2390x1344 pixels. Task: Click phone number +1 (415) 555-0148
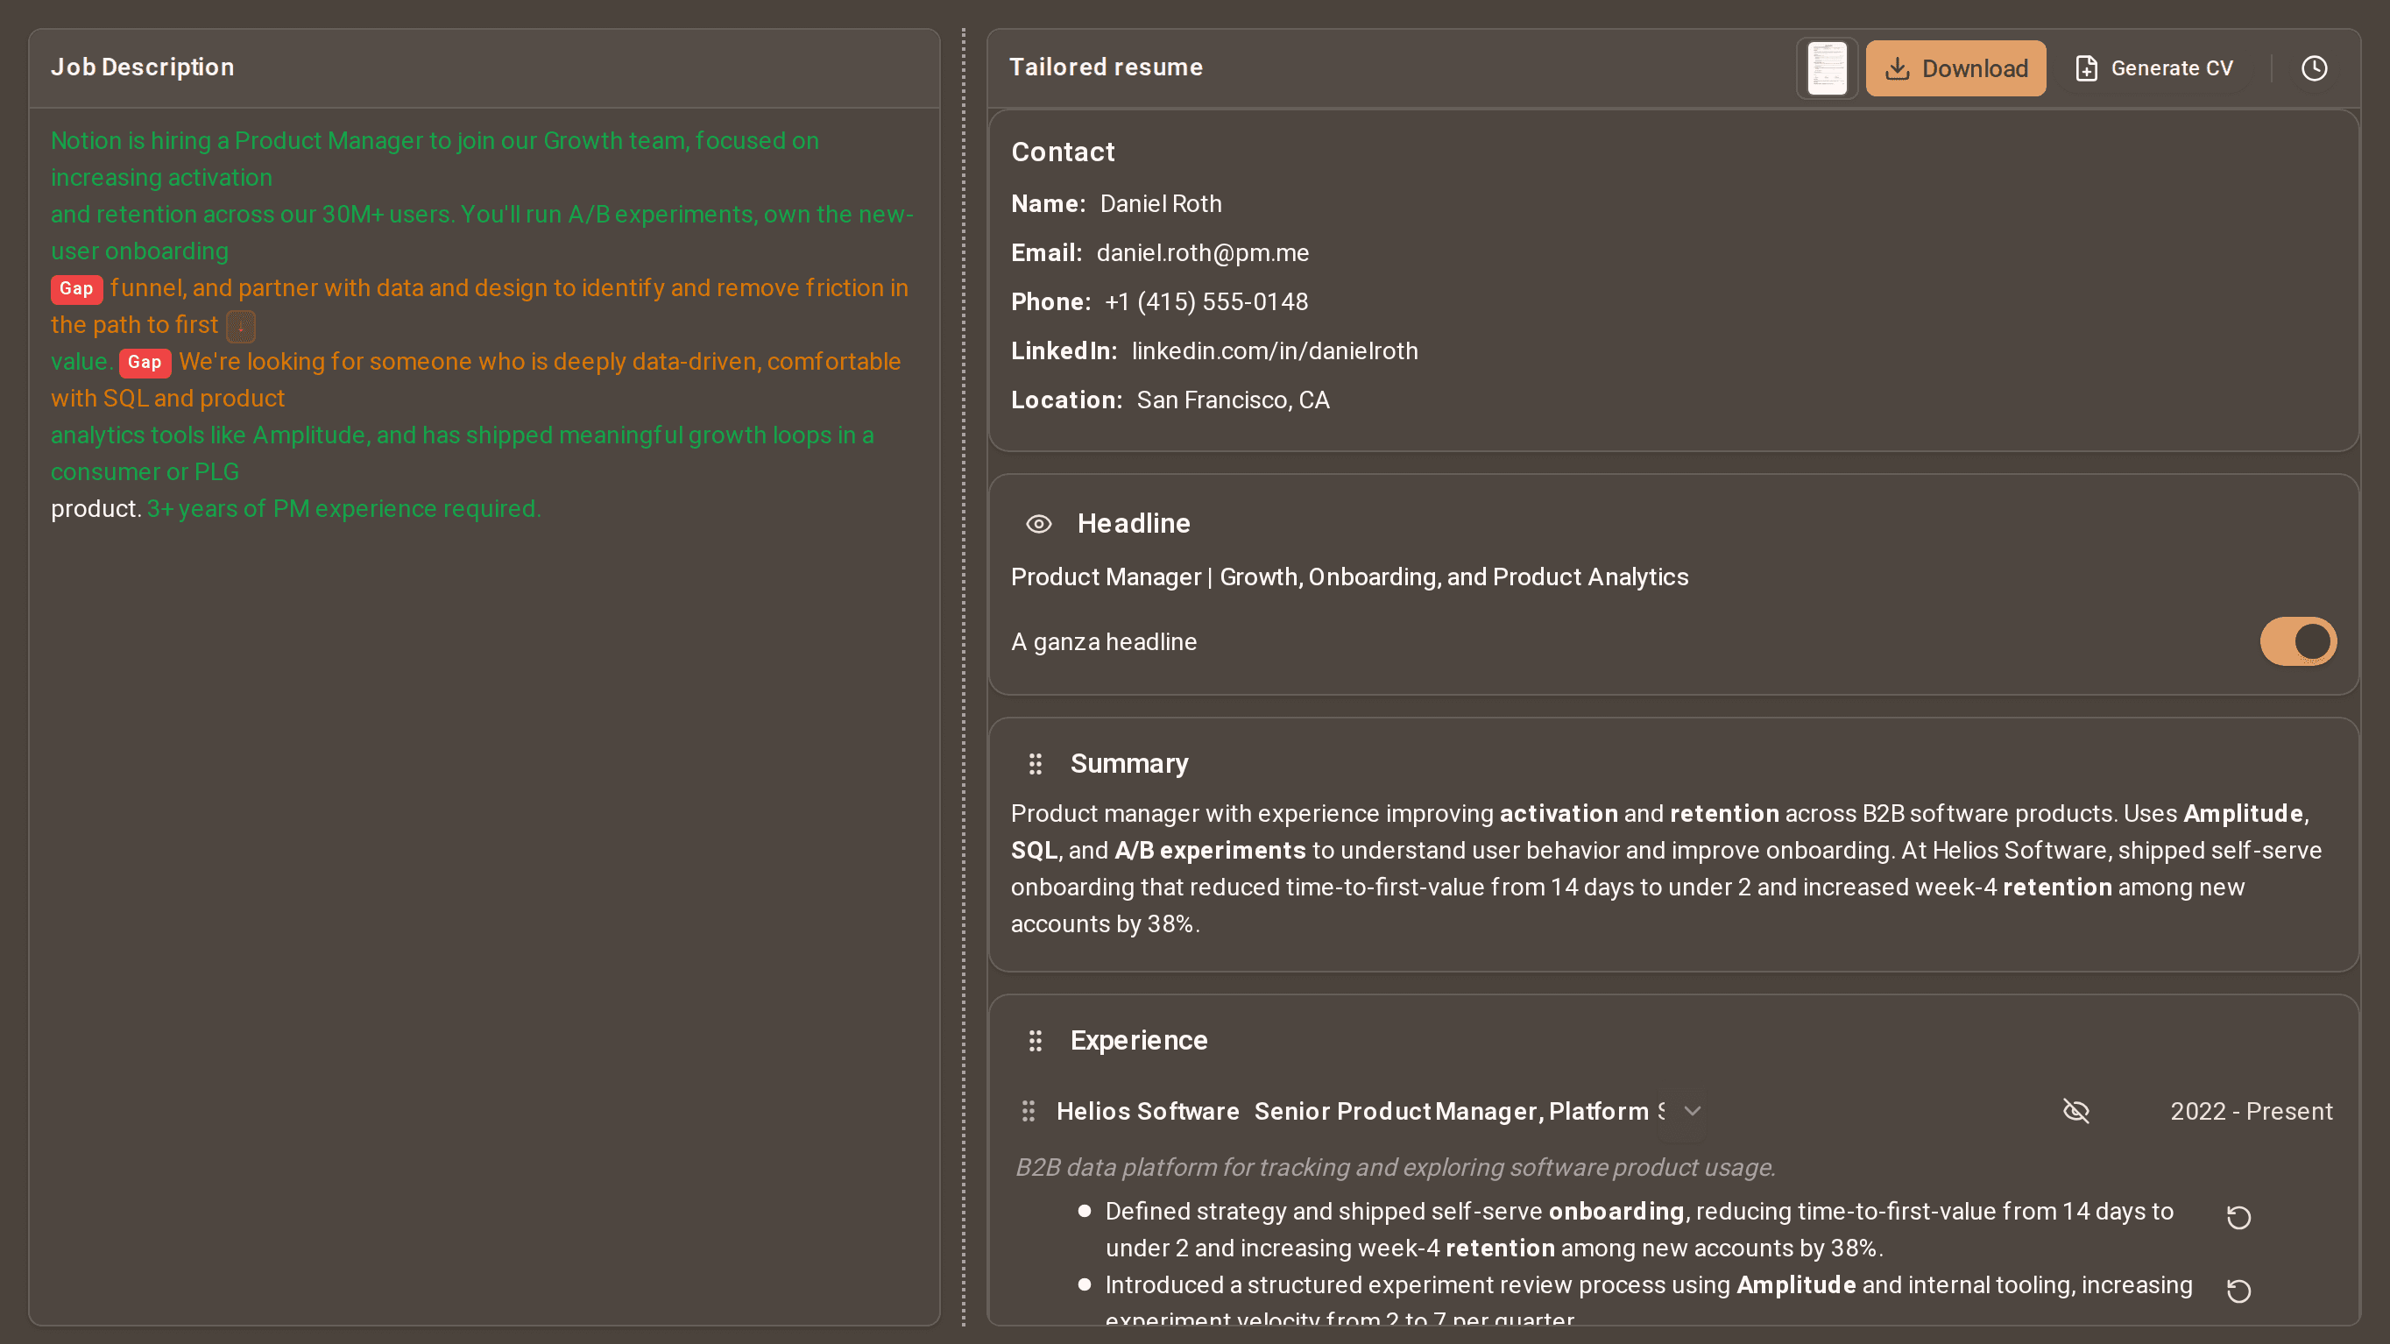tap(1206, 302)
